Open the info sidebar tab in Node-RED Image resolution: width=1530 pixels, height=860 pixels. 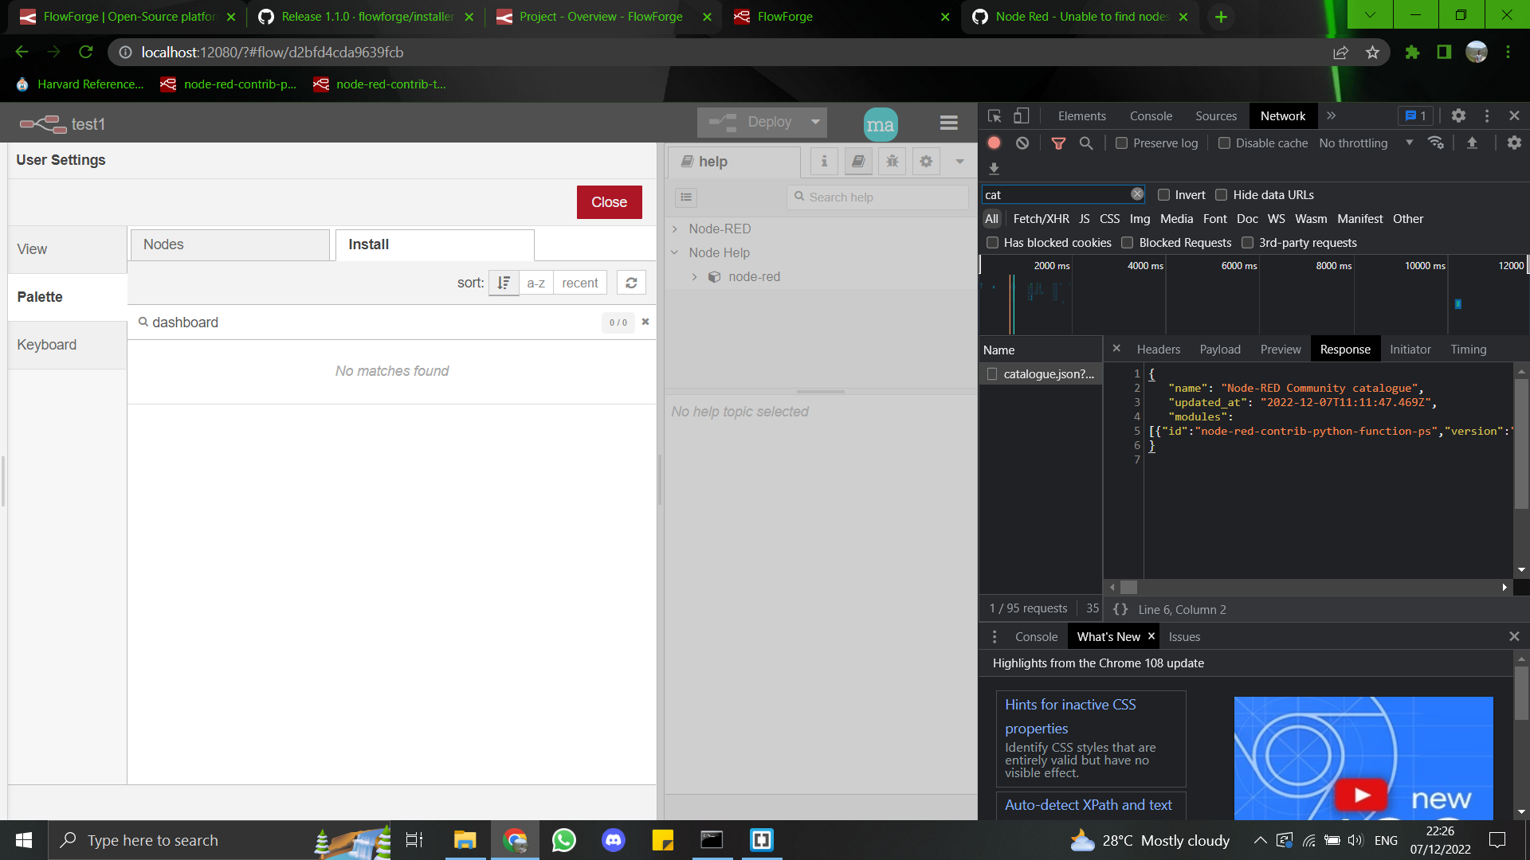click(x=824, y=161)
